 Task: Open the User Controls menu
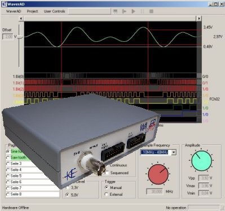(54, 11)
